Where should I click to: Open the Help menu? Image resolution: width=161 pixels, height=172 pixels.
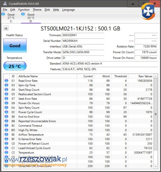56,10
